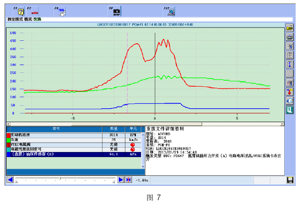This screenshot has width=303, height=209.
Task: Click the green exit door icon
Action: (290, 109)
